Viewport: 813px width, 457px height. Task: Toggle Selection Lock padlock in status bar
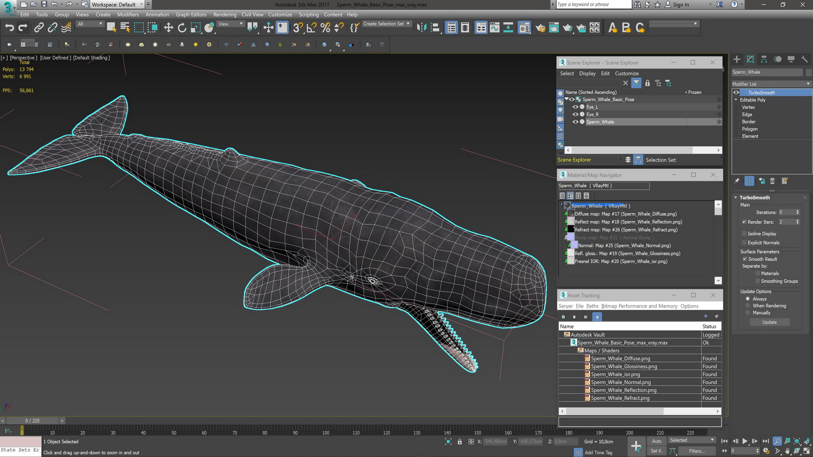point(460,442)
